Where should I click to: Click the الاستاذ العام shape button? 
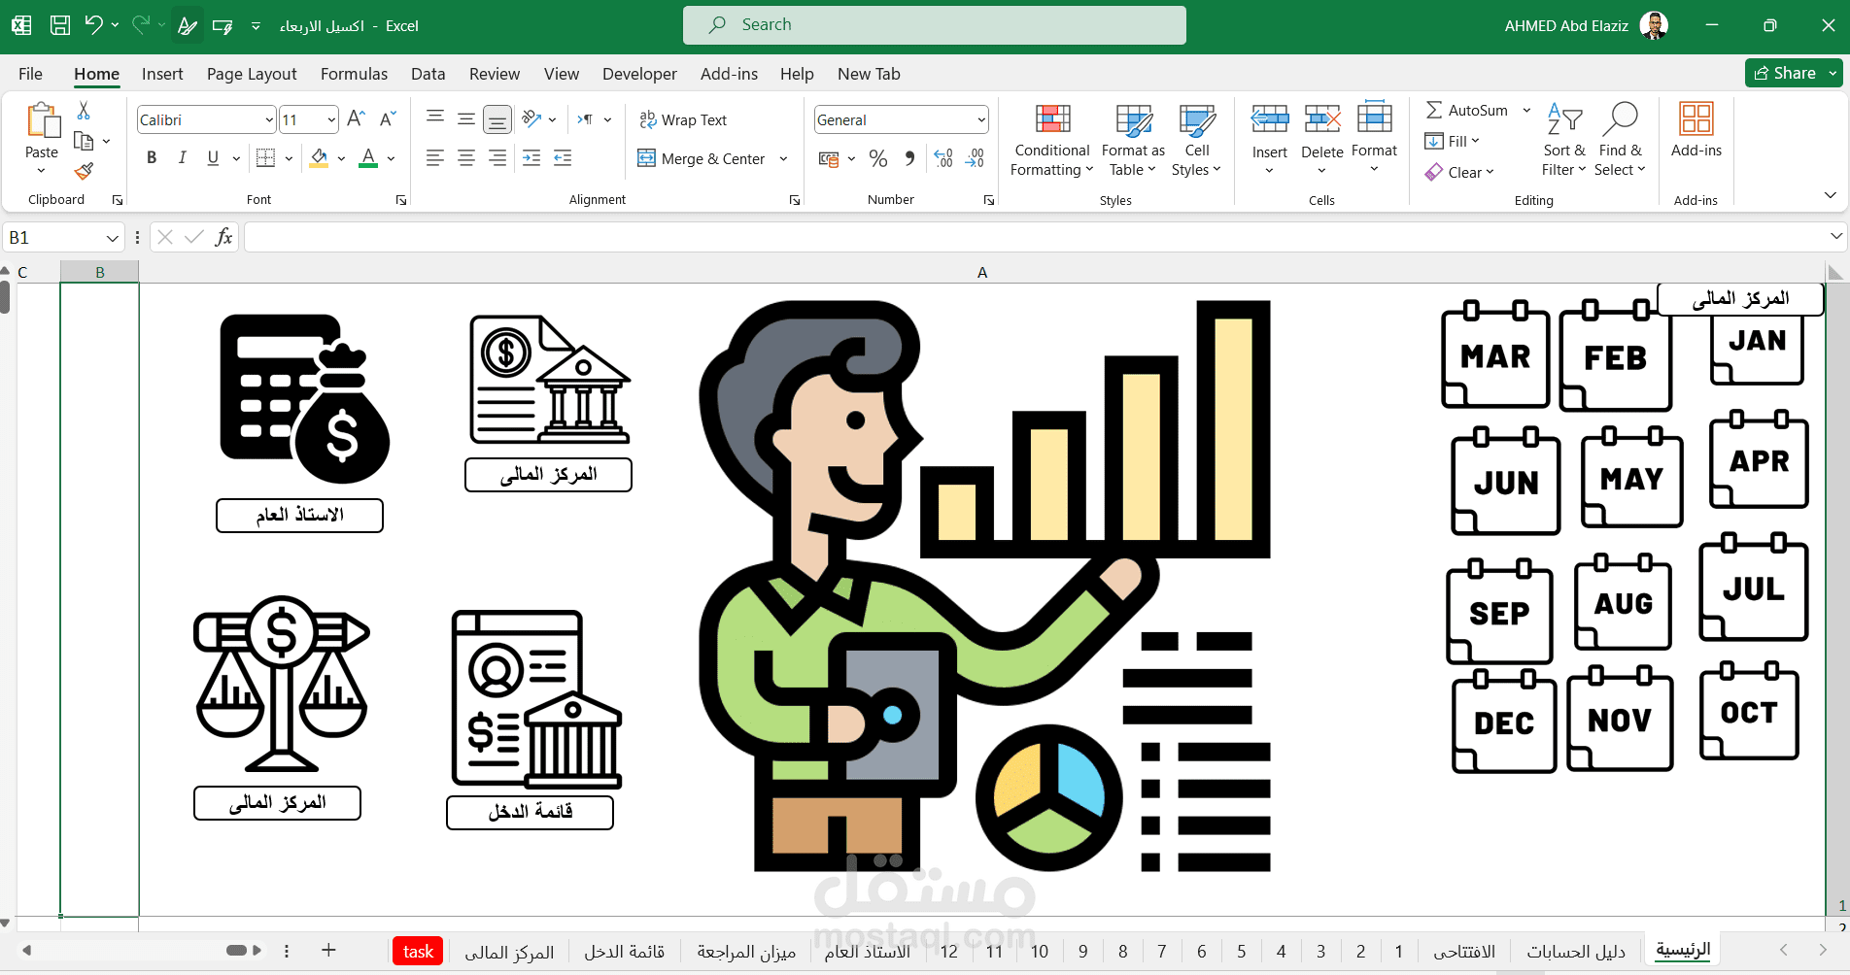[299, 516]
